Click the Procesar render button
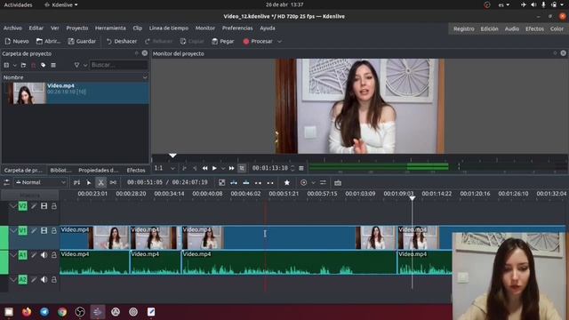 coord(258,42)
